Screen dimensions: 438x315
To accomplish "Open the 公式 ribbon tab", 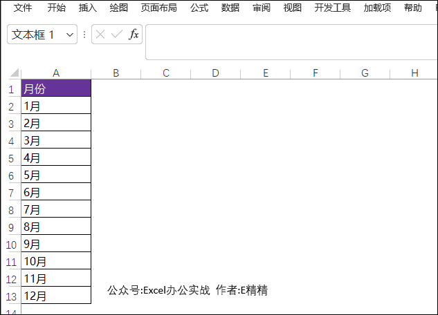I will [x=199, y=8].
